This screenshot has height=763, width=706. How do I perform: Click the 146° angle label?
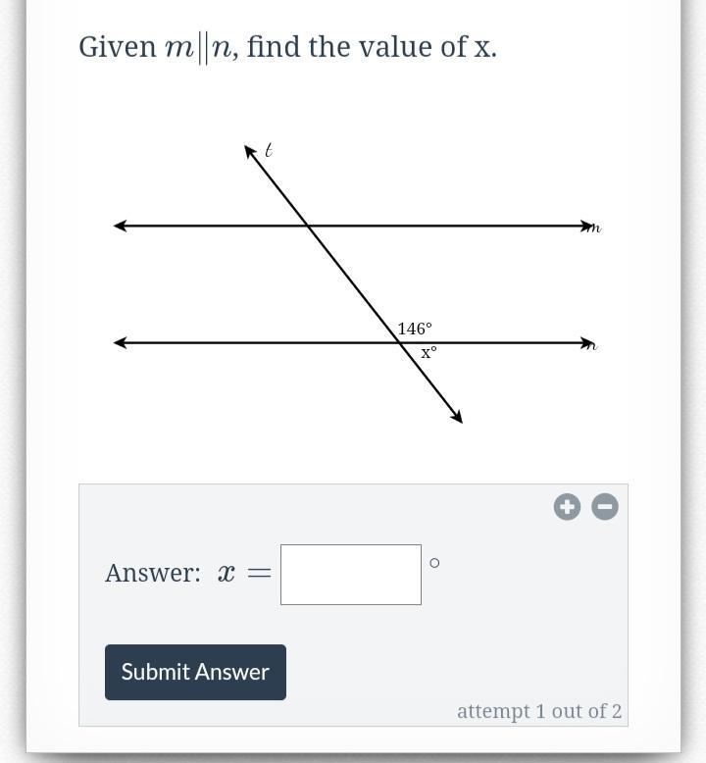(x=415, y=329)
